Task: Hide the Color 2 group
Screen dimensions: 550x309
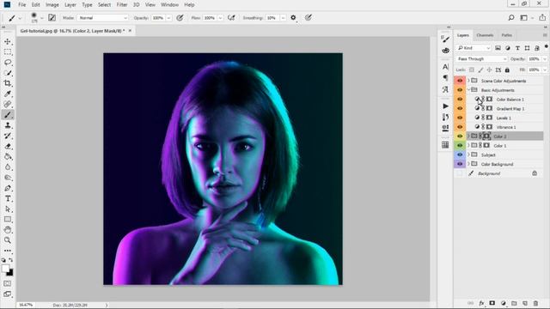Action: click(460, 136)
